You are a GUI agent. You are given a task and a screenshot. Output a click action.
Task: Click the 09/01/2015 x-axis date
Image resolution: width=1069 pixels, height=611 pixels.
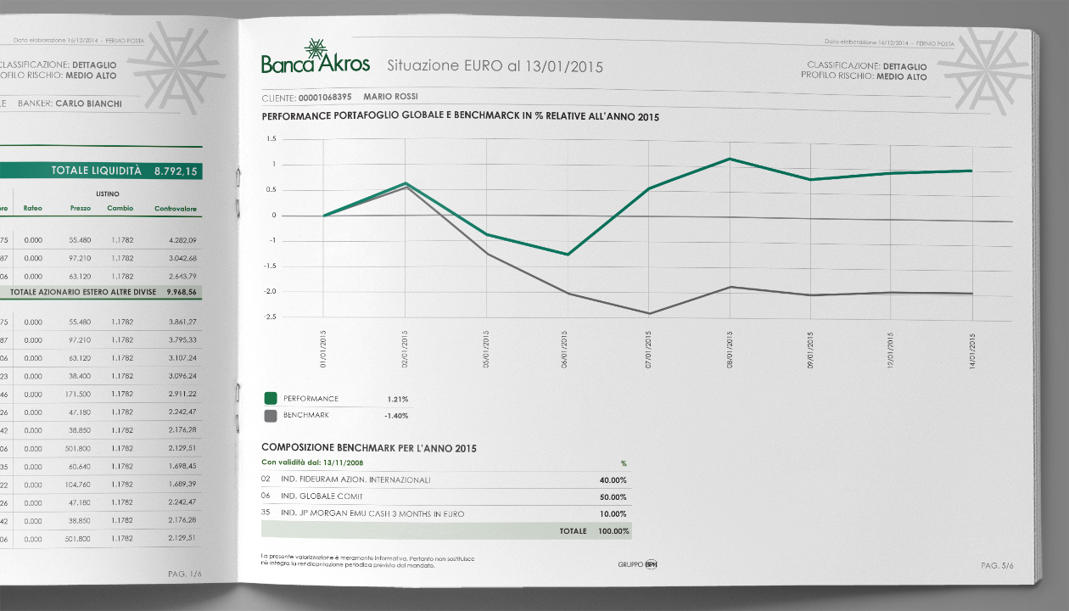(811, 349)
